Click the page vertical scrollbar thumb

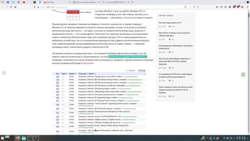pos(248,16)
